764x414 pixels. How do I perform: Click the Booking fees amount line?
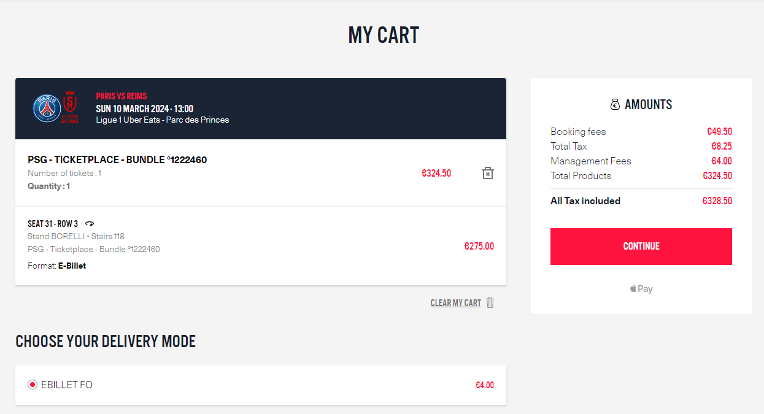(x=641, y=131)
